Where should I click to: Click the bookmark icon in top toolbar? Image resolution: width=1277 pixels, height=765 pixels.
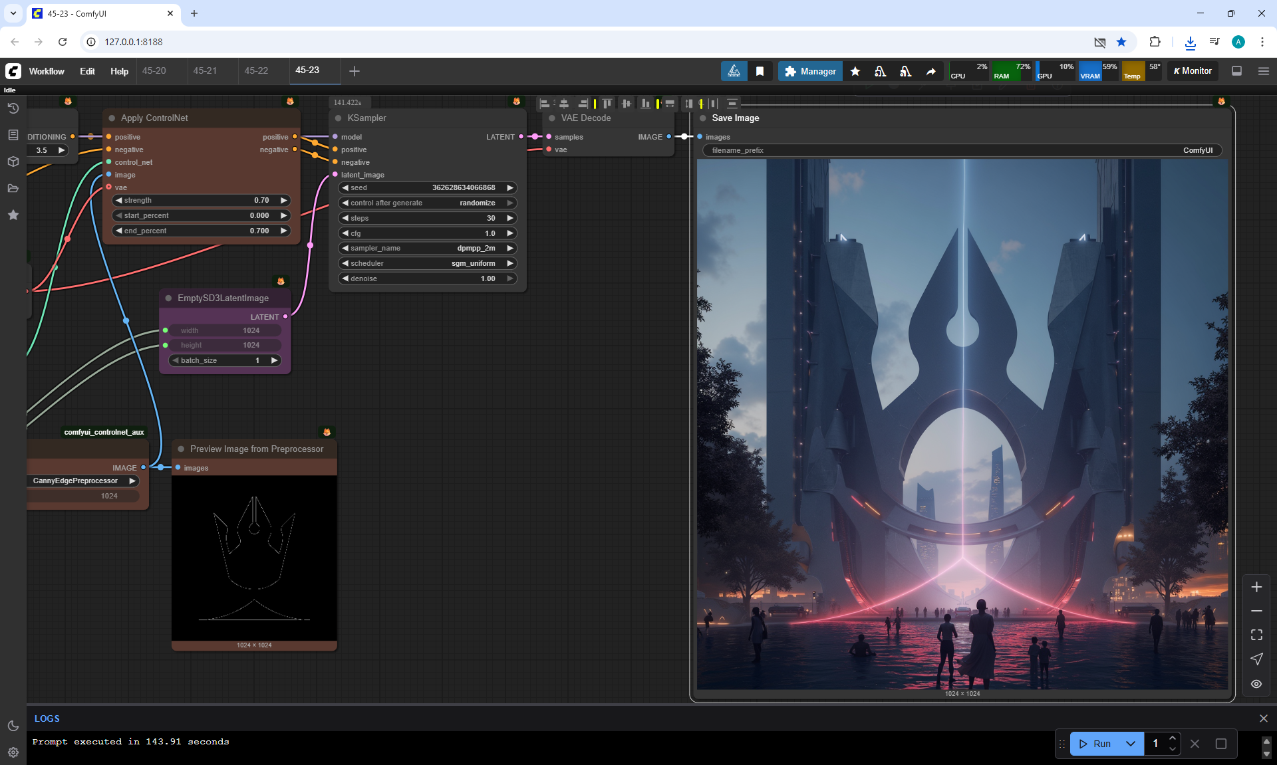click(x=760, y=71)
